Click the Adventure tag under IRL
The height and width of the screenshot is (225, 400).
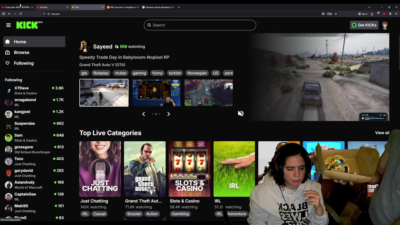point(237,214)
